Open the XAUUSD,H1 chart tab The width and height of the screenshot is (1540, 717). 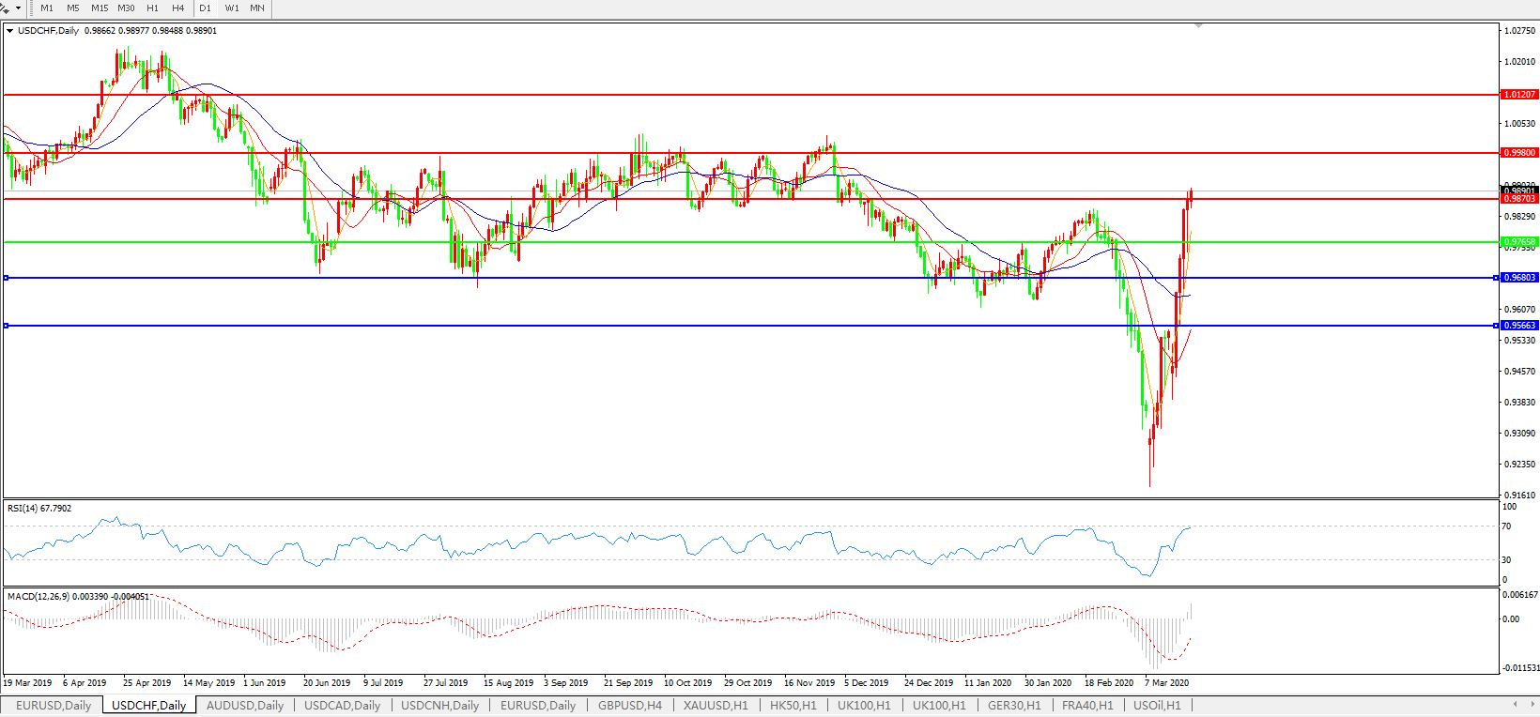pyautogui.click(x=716, y=706)
